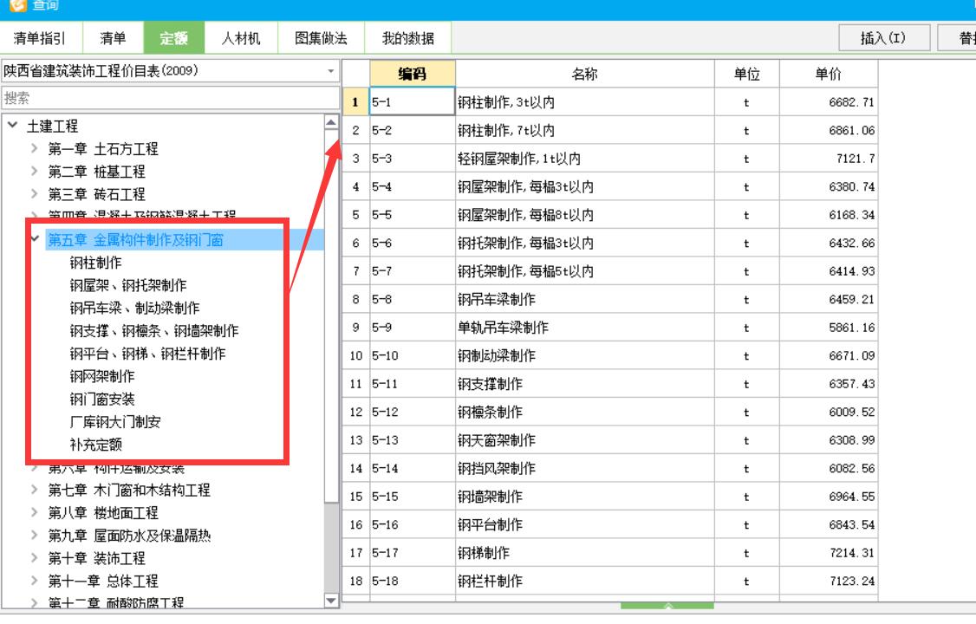Click the tree scrollbar down arrow
Image resolution: width=976 pixels, height=624 pixels.
(331, 601)
